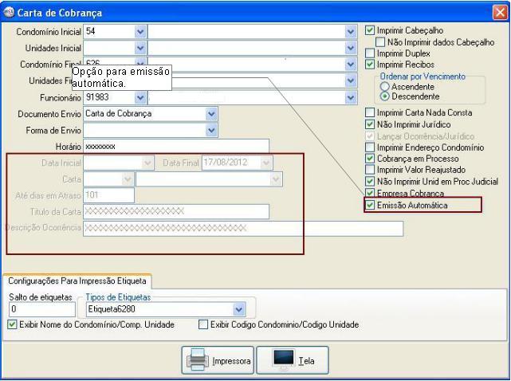Click the Impressora printer button
Screen dimensions: 511x381
[218, 360]
